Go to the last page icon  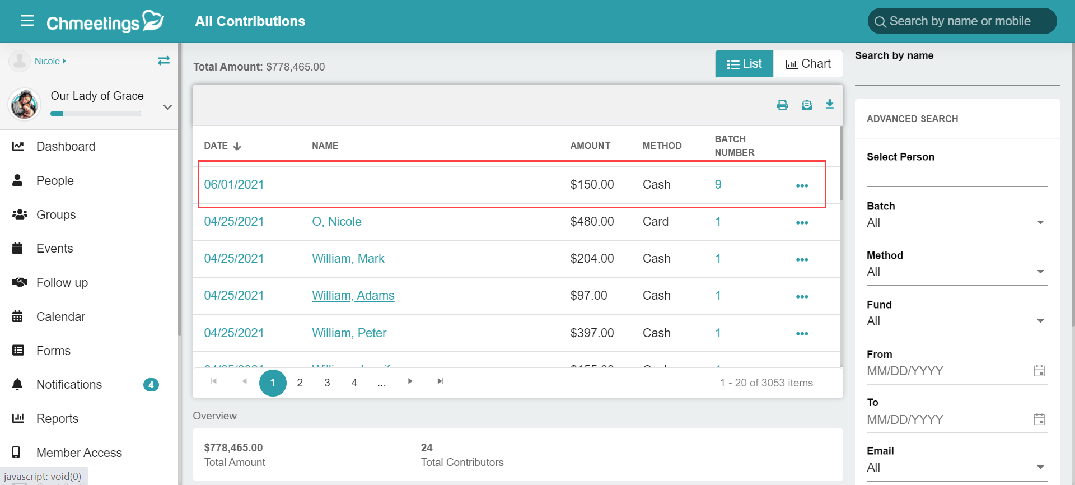(x=441, y=381)
